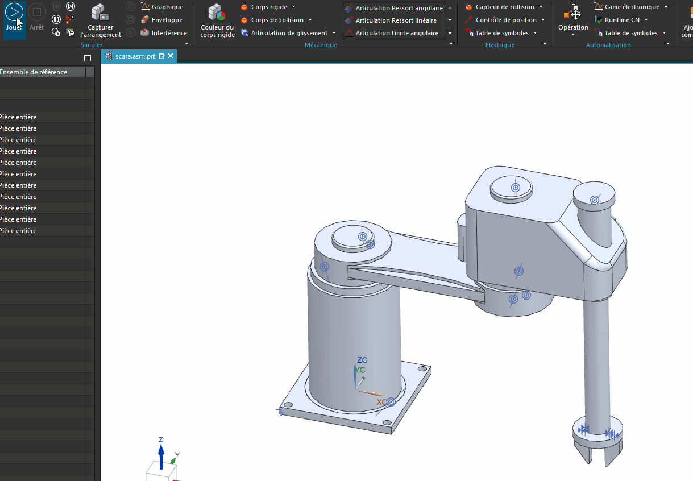Screen dimensions: 693x481
Task: Maximize the left navigator panel
Action: (88, 58)
